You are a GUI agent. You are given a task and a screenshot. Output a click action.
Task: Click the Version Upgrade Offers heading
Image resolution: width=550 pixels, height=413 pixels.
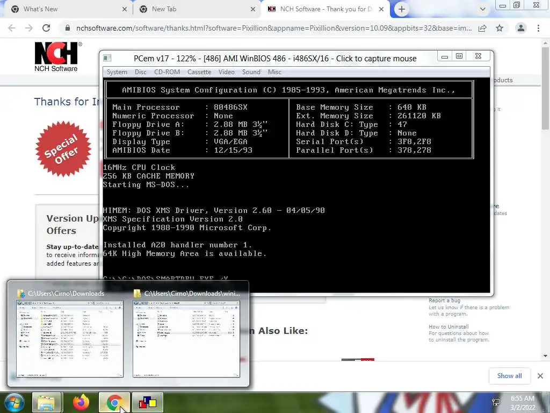pos(73,224)
